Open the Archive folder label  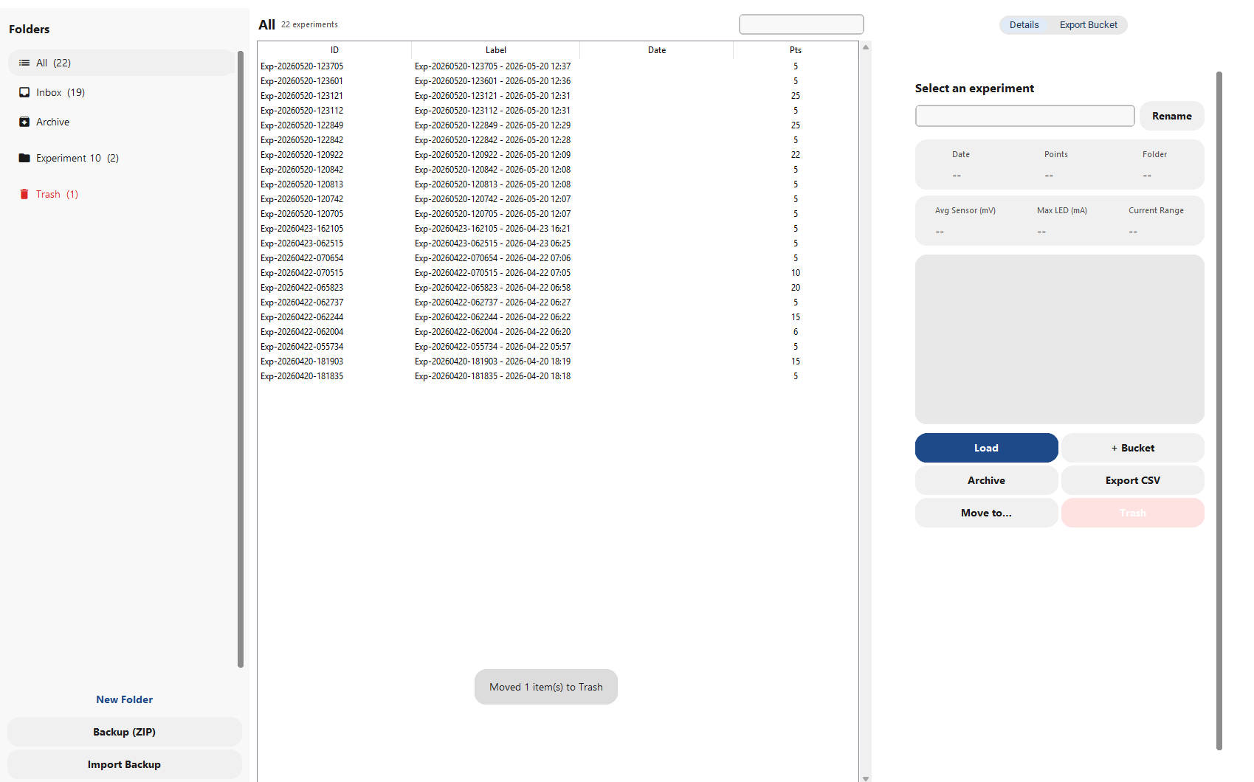(x=53, y=122)
